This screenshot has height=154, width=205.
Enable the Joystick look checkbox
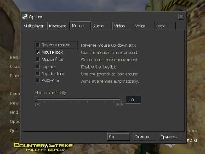(x=37, y=74)
